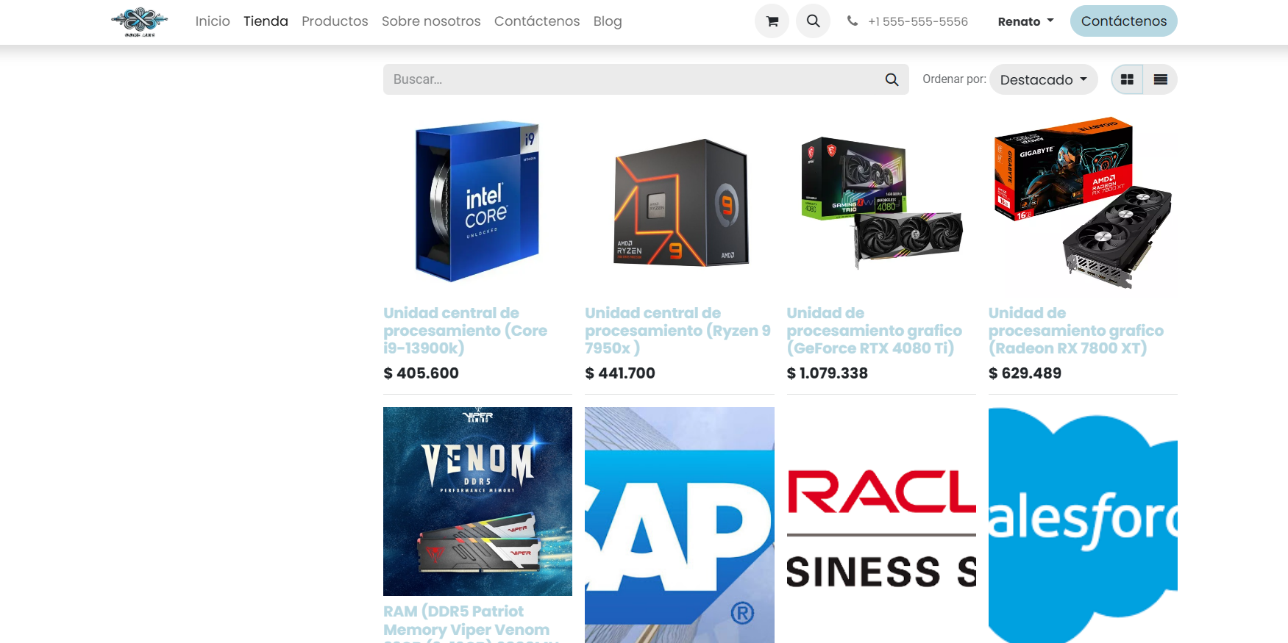Open the Renato user menu
The height and width of the screenshot is (643, 1288).
tap(1025, 21)
